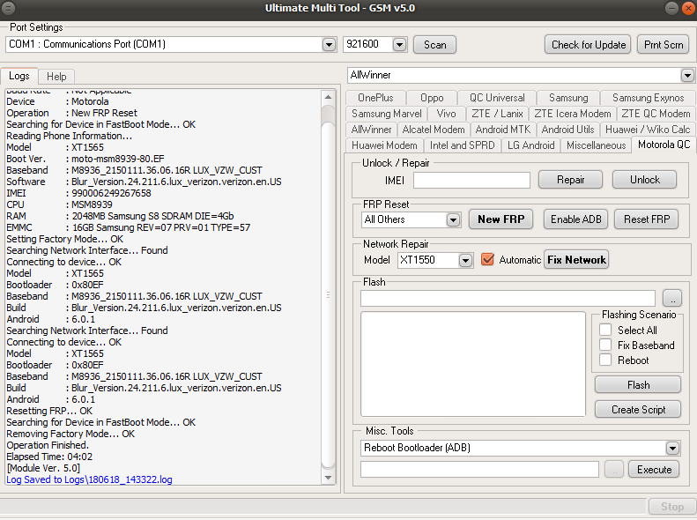Open the Android Utils tab

point(567,130)
